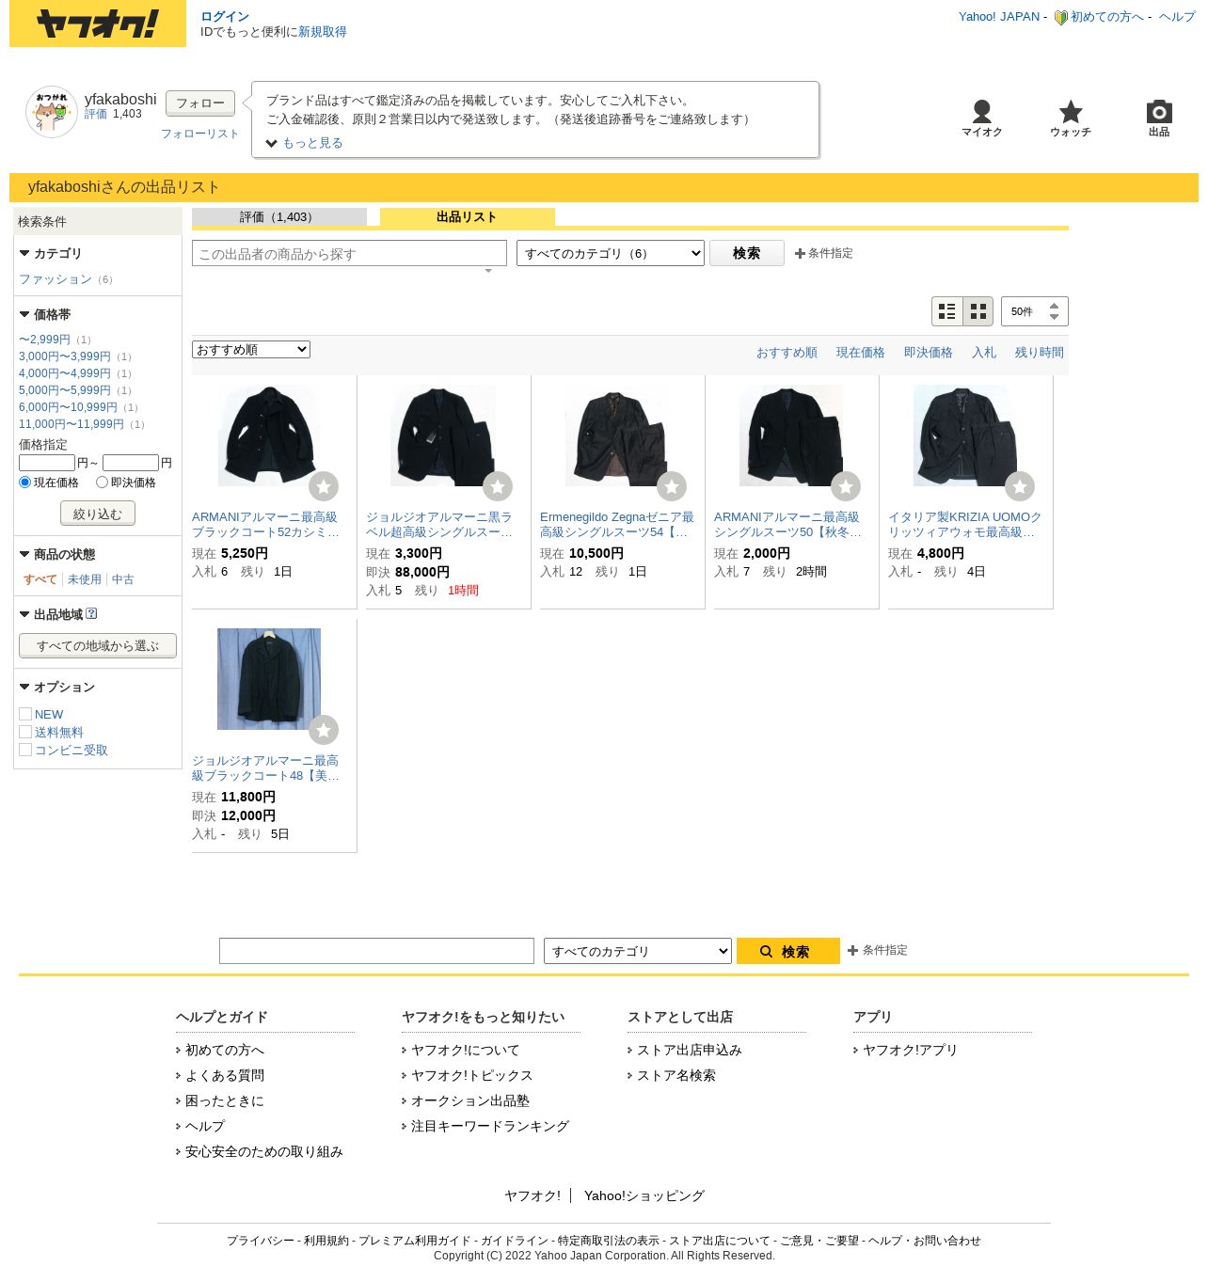This screenshot has width=1208, height=1282.
Task: Enable the コンビニ受取 checkbox
Action: pyautogui.click(x=25, y=750)
